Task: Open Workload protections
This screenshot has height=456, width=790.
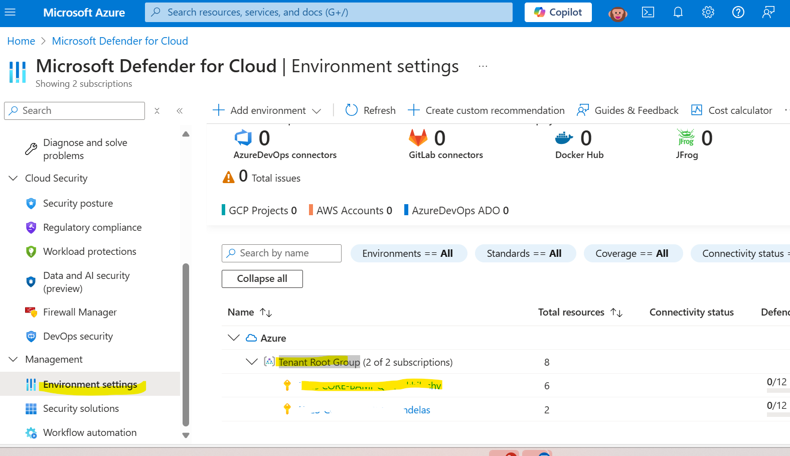Action: [x=90, y=251]
